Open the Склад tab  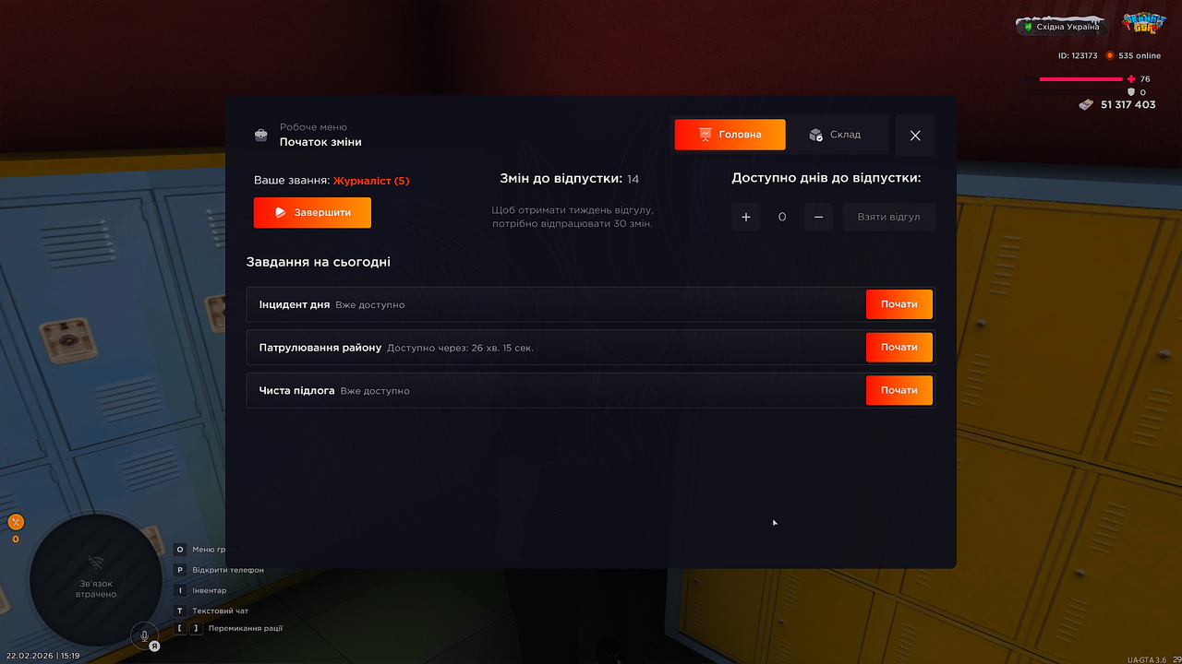[838, 135]
